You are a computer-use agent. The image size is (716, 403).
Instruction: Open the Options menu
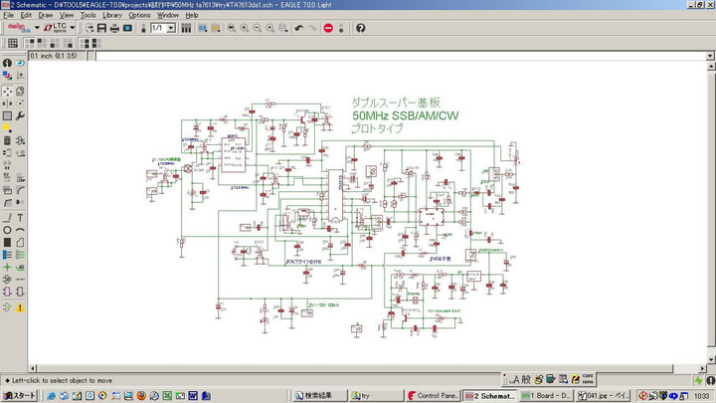coord(139,15)
